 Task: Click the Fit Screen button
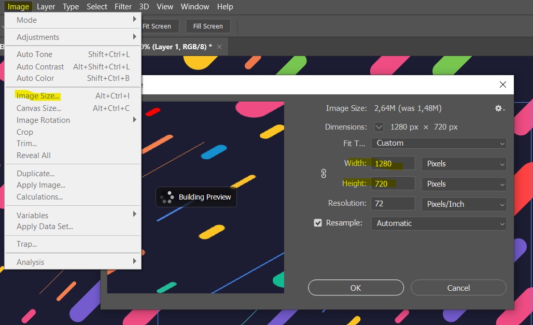click(x=159, y=26)
